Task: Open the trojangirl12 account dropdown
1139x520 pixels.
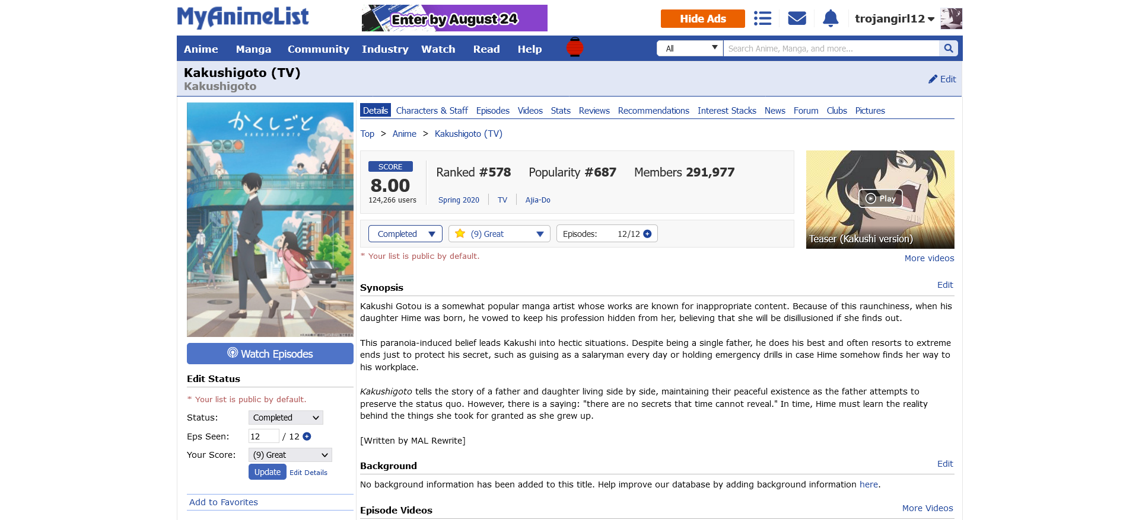Action: 895,19
